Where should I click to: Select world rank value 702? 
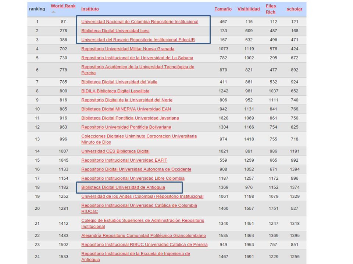point(63,49)
